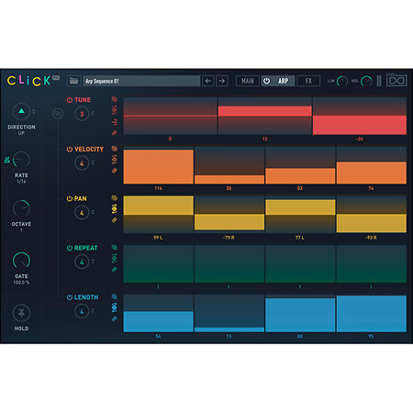Switch to the MAIN tab

(248, 81)
